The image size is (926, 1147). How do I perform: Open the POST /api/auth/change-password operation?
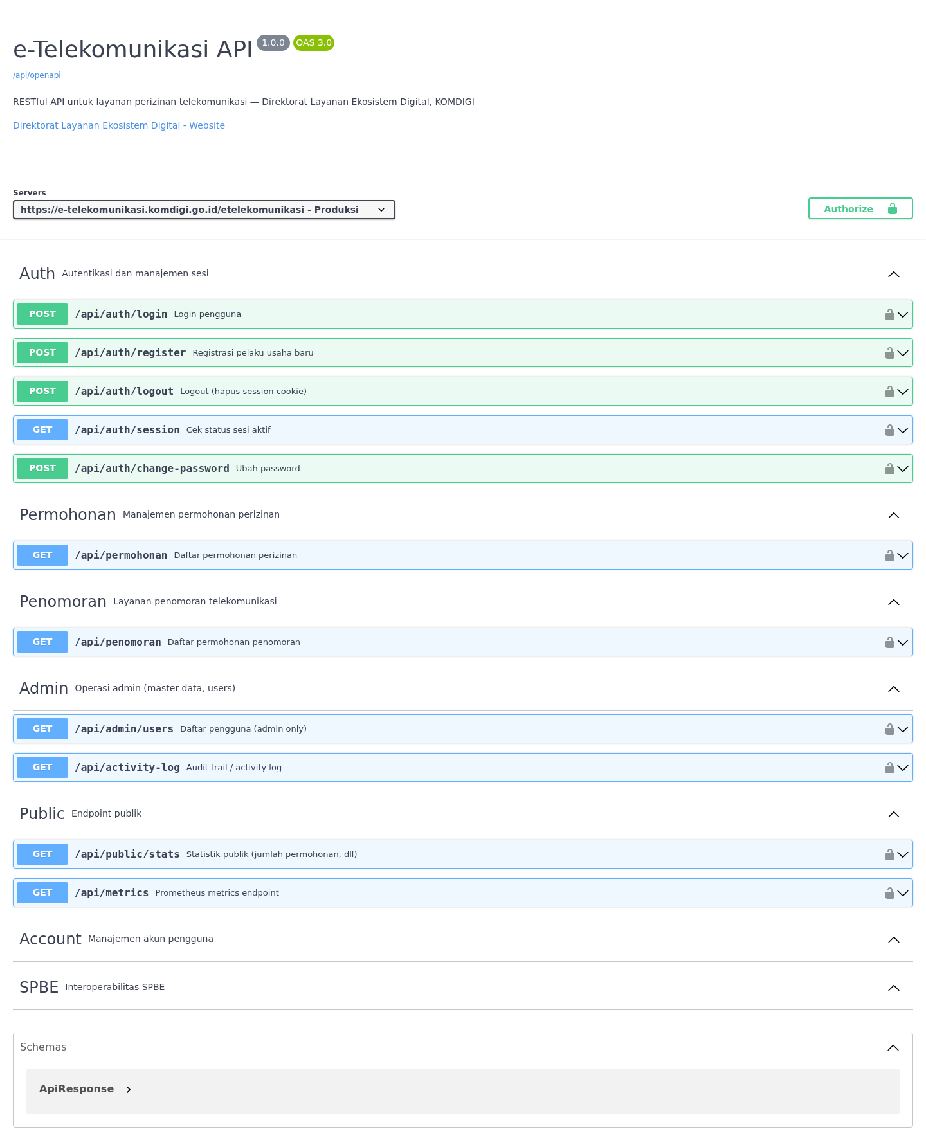(463, 469)
